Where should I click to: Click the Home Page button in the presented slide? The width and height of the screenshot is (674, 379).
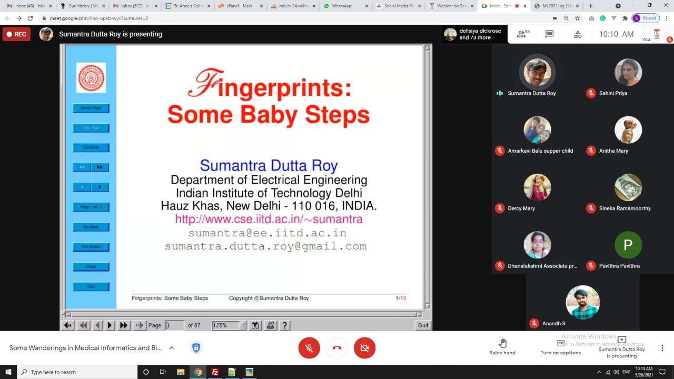[91, 108]
